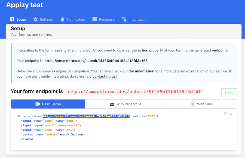The image size is (245, 158).
Task: Click the bold endpoint URL in the info box
Action: click(x=96, y=61)
